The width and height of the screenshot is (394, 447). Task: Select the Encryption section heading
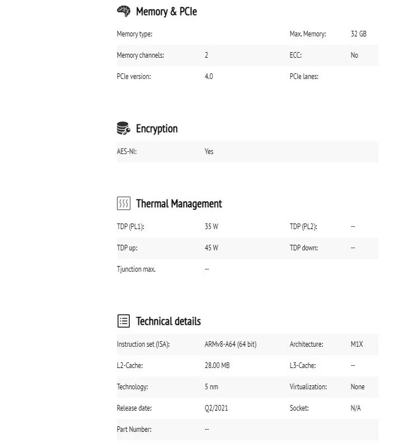coord(157,129)
